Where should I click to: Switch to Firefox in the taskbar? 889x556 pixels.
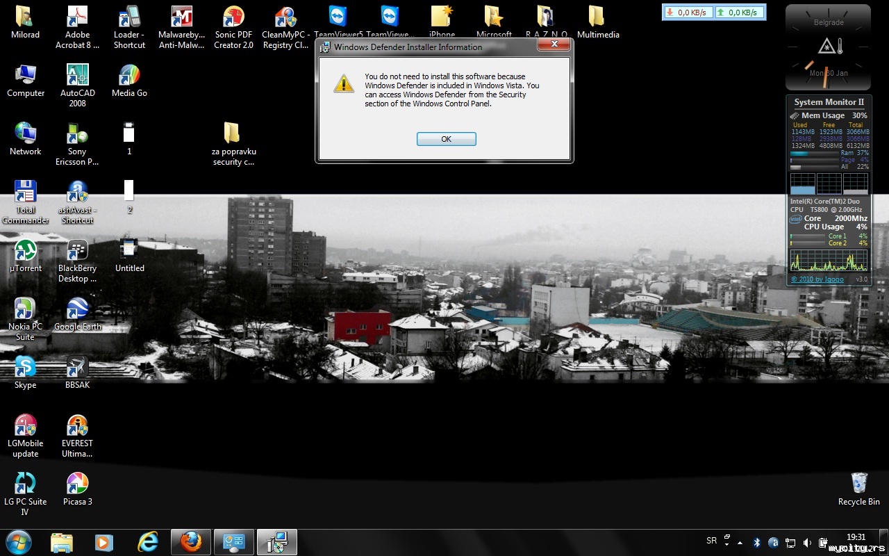pos(191,542)
